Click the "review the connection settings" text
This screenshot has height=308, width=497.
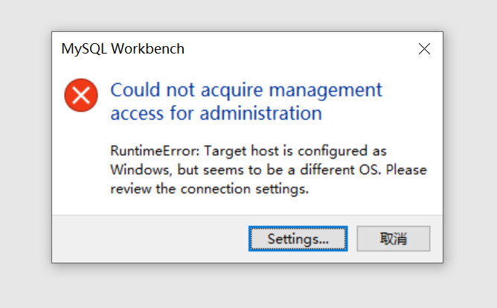[208, 189]
